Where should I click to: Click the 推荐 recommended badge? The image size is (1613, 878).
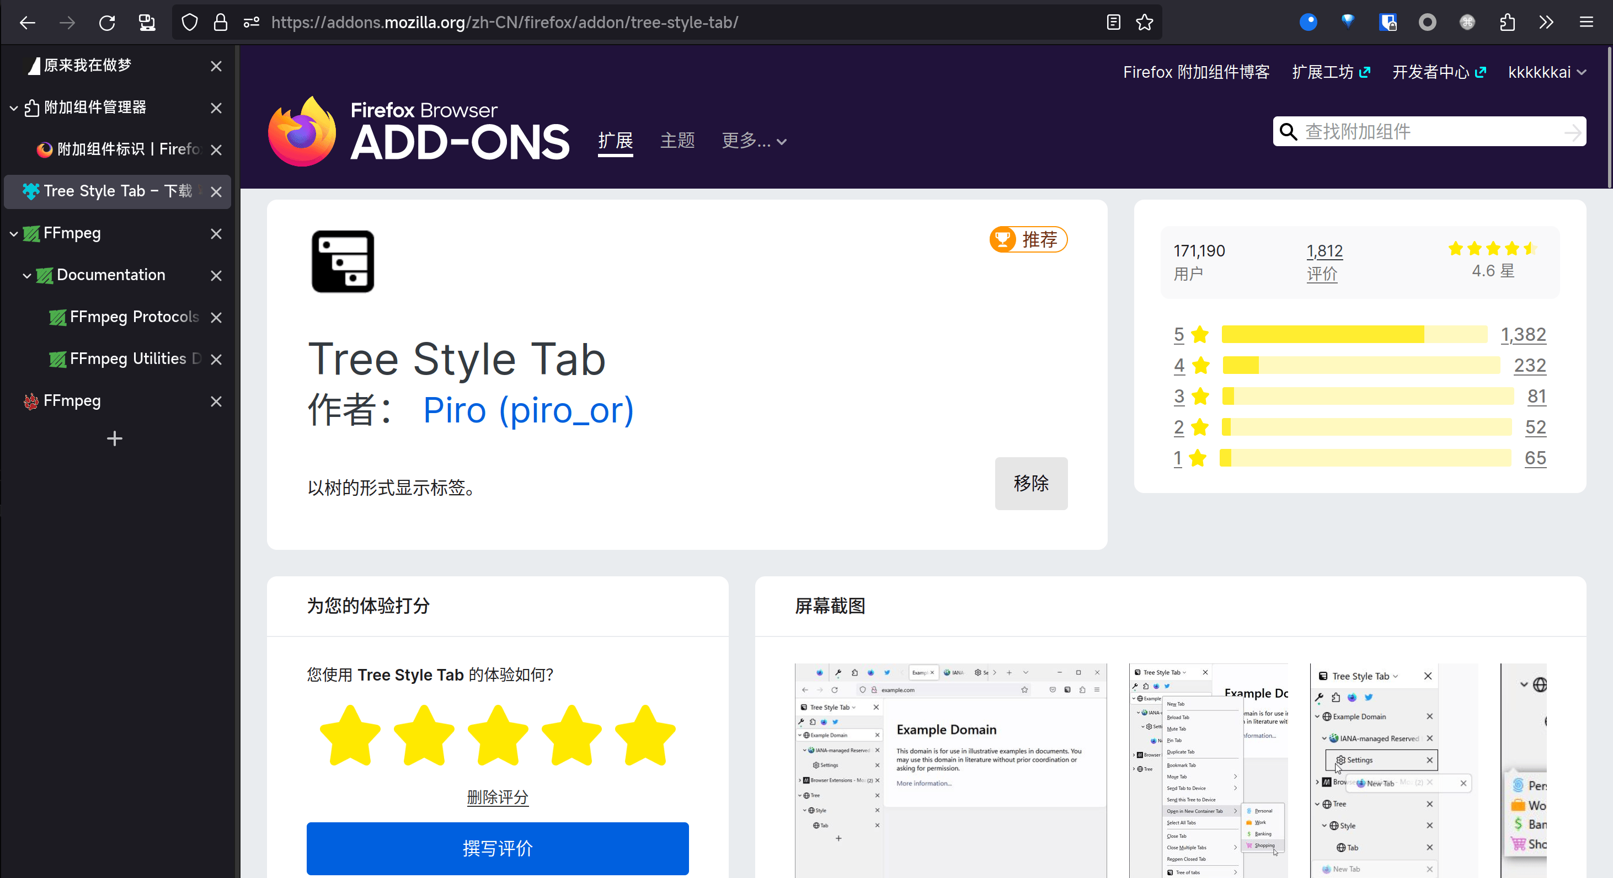click(x=1028, y=239)
